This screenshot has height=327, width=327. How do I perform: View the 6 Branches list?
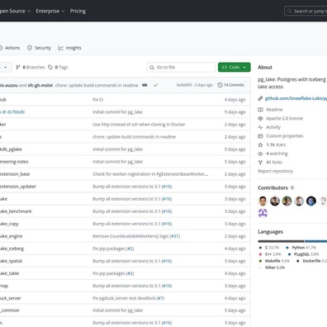[x=31, y=67]
